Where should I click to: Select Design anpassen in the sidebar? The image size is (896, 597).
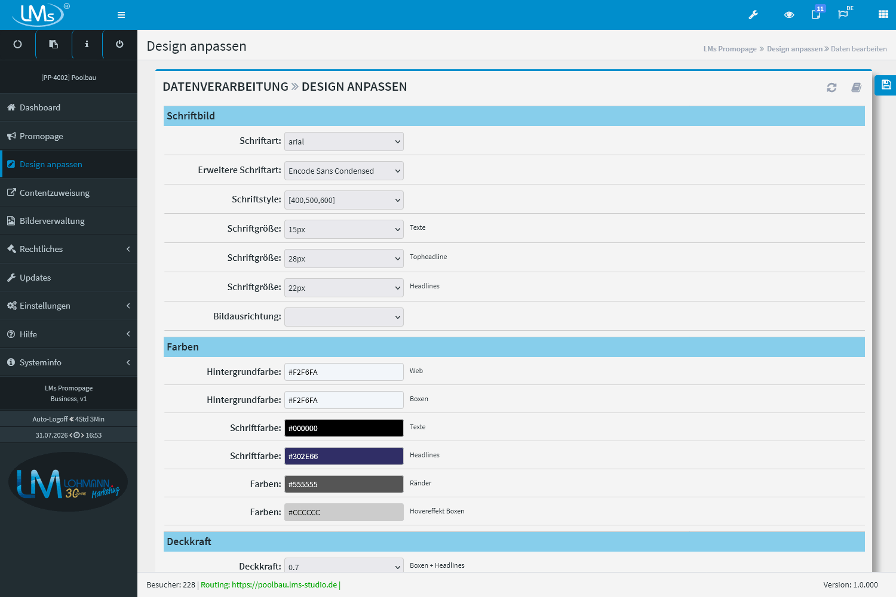(x=69, y=164)
